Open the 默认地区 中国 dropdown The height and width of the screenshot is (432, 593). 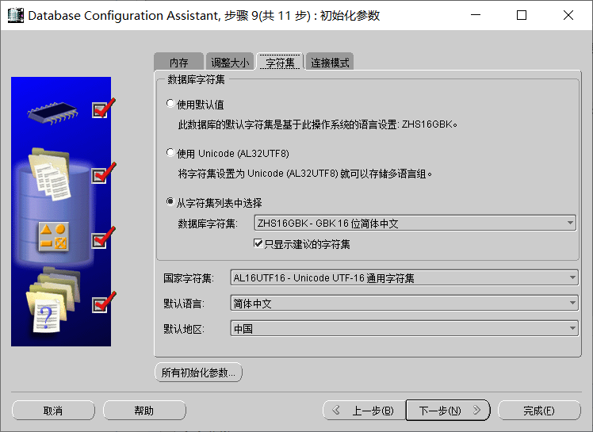click(x=404, y=328)
